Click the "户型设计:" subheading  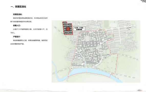(17, 37)
